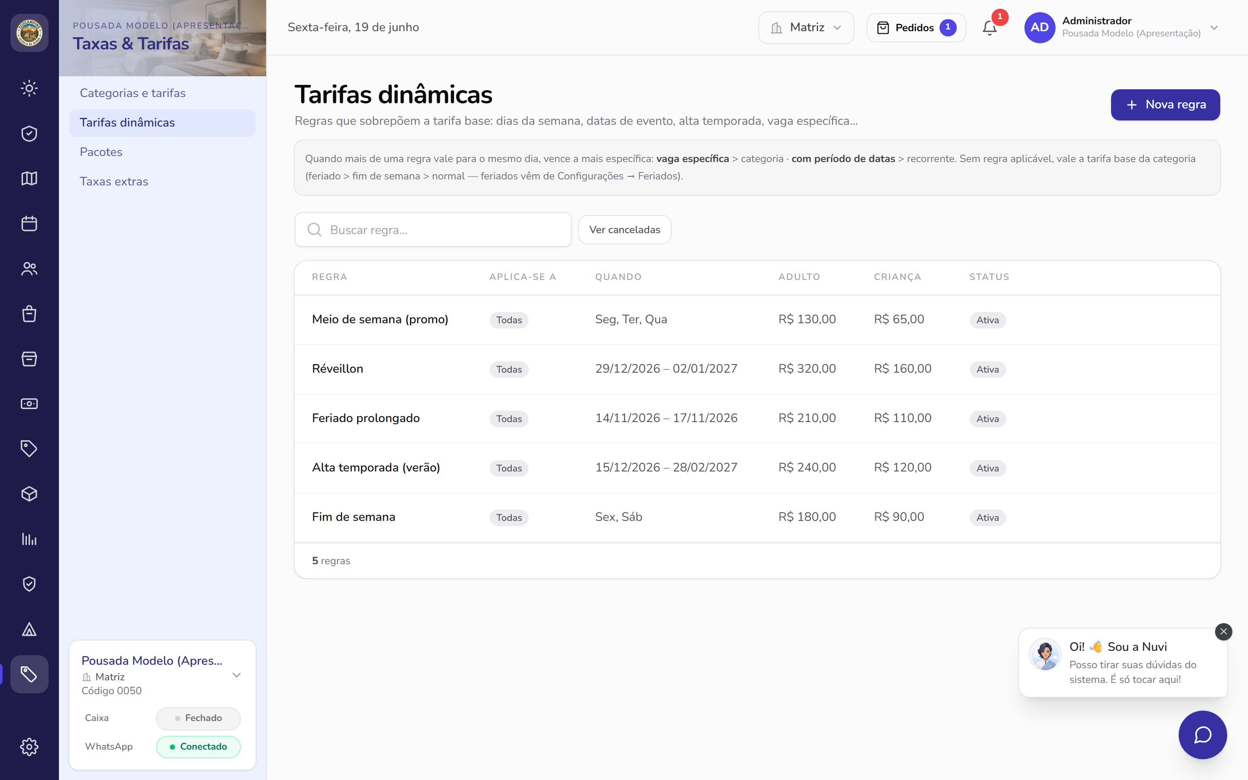Open the Alta temporada (verão) rule
The image size is (1248, 780).
[x=757, y=468]
